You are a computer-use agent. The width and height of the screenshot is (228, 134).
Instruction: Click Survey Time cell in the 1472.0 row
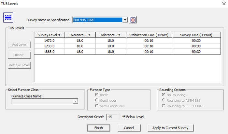point(196,41)
